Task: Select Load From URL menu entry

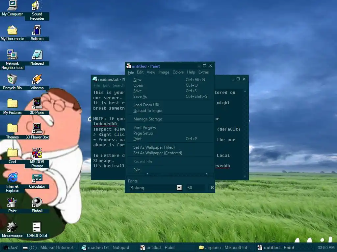Action: (170, 105)
